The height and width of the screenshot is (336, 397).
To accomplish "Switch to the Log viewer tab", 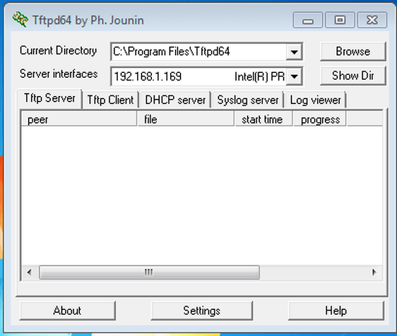I will [x=316, y=100].
